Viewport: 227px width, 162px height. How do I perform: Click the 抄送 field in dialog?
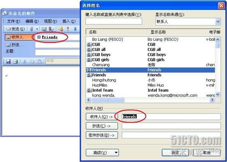point(171,126)
